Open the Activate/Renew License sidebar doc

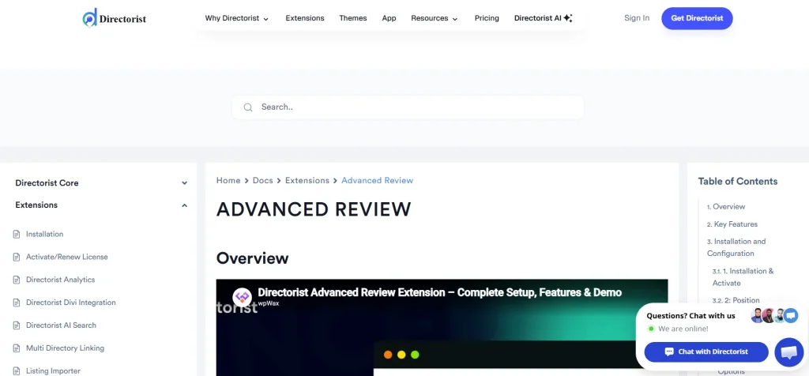tap(67, 257)
